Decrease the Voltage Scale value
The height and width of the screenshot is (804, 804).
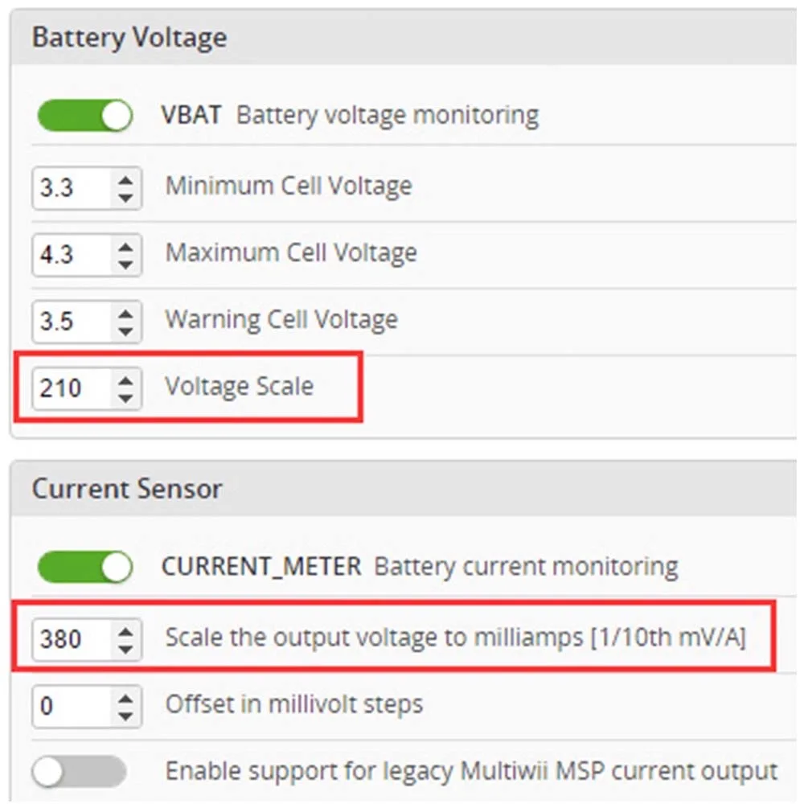coord(125,397)
